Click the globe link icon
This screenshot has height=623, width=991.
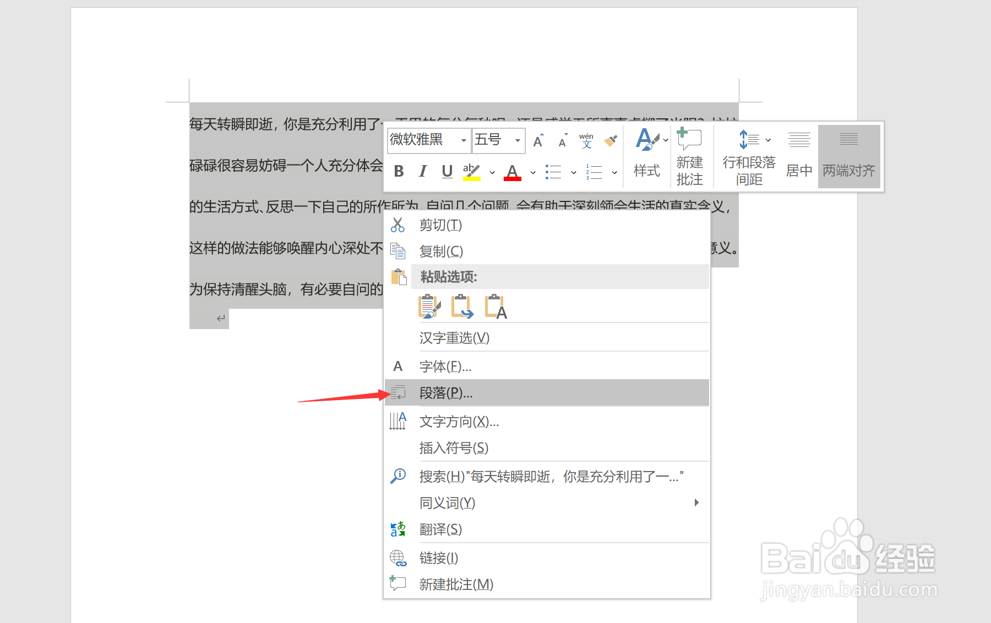pyautogui.click(x=398, y=558)
